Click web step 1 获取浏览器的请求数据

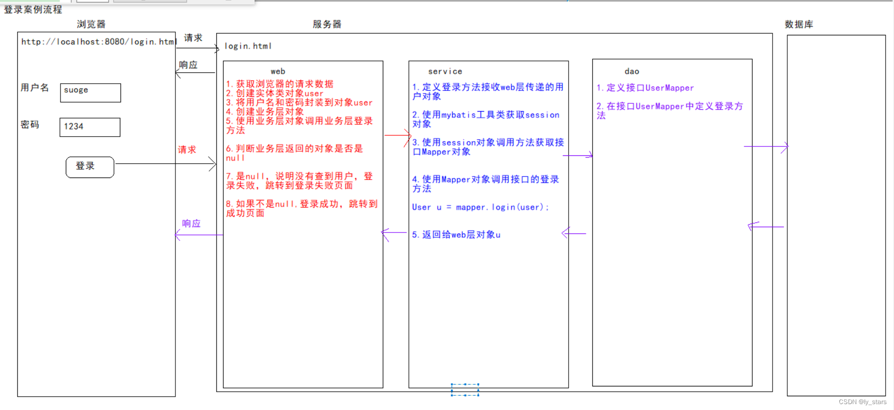280,84
